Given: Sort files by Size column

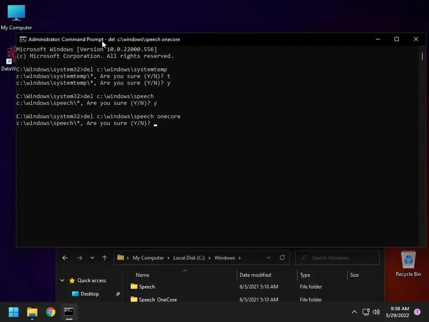Looking at the screenshot, I should (354, 275).
